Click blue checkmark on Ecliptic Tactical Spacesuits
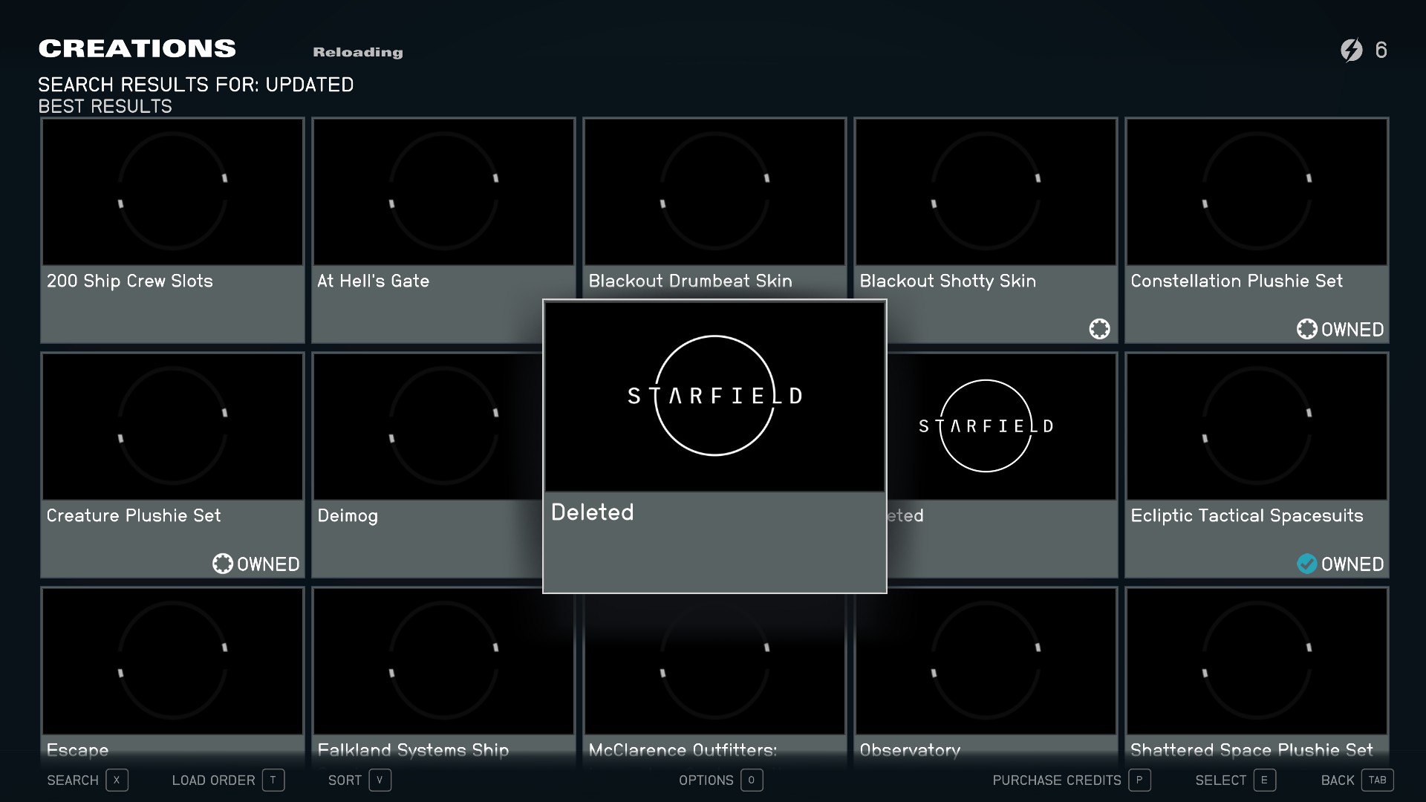Viewport: 1426px width, 802px height. coord(1306,564)
